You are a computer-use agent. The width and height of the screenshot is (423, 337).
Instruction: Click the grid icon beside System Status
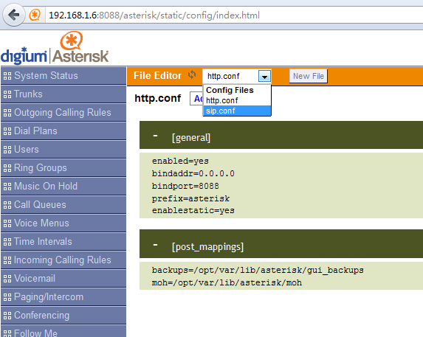point(7,76)
